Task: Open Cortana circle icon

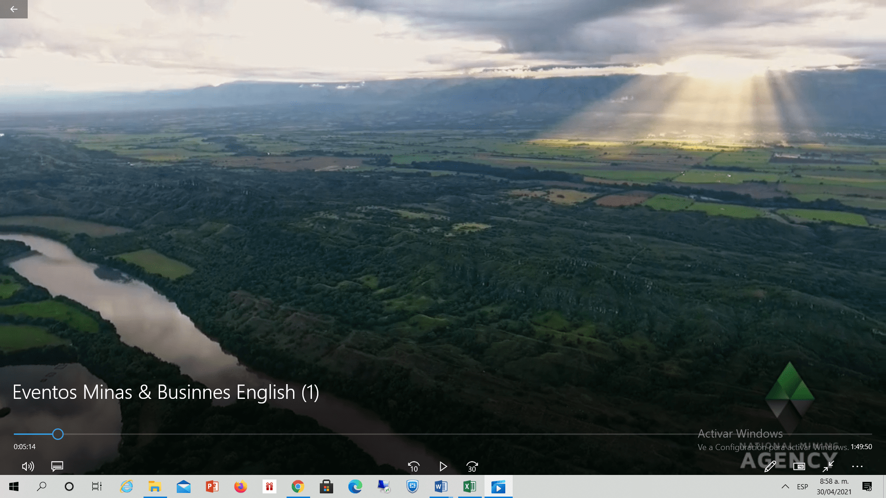Action: (69, 486)
